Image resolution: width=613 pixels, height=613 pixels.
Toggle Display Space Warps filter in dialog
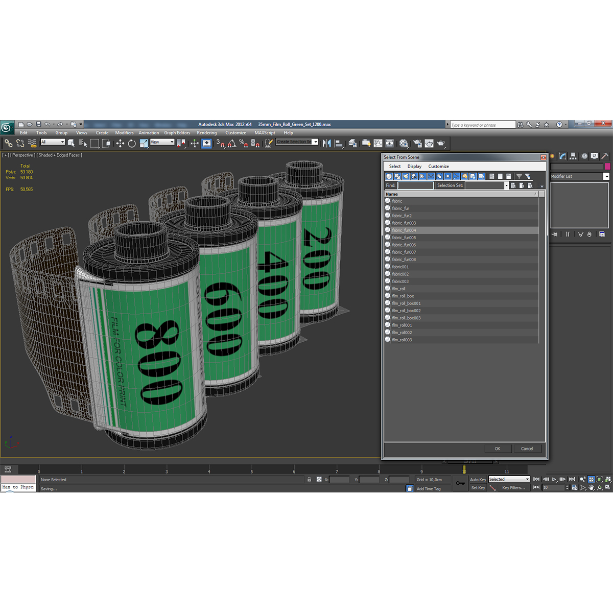coord(431,176)
